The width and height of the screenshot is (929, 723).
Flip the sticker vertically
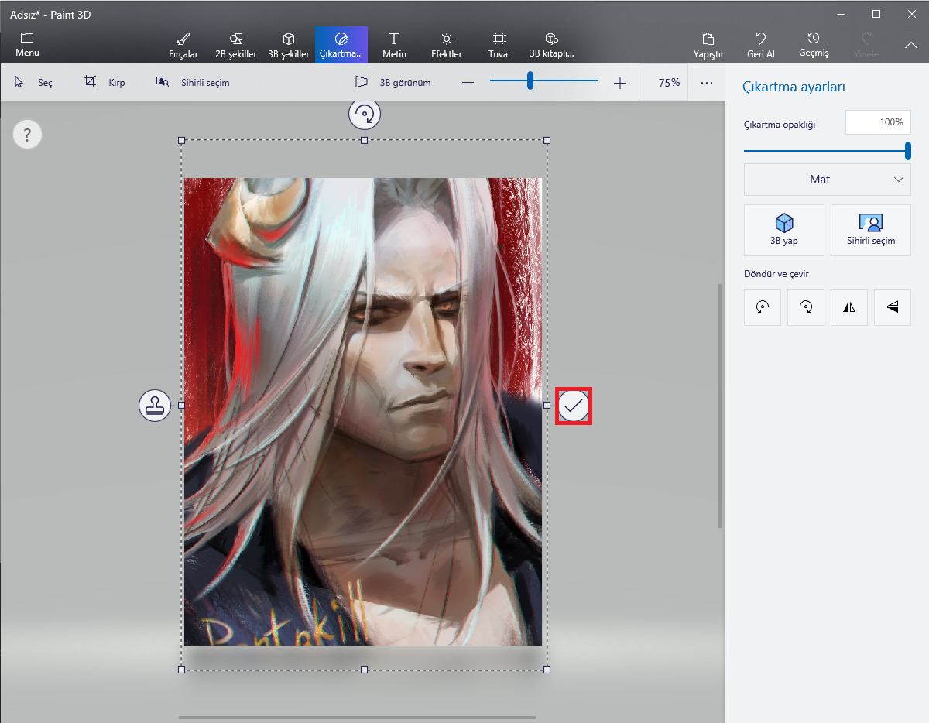click(x=893, y=307)
